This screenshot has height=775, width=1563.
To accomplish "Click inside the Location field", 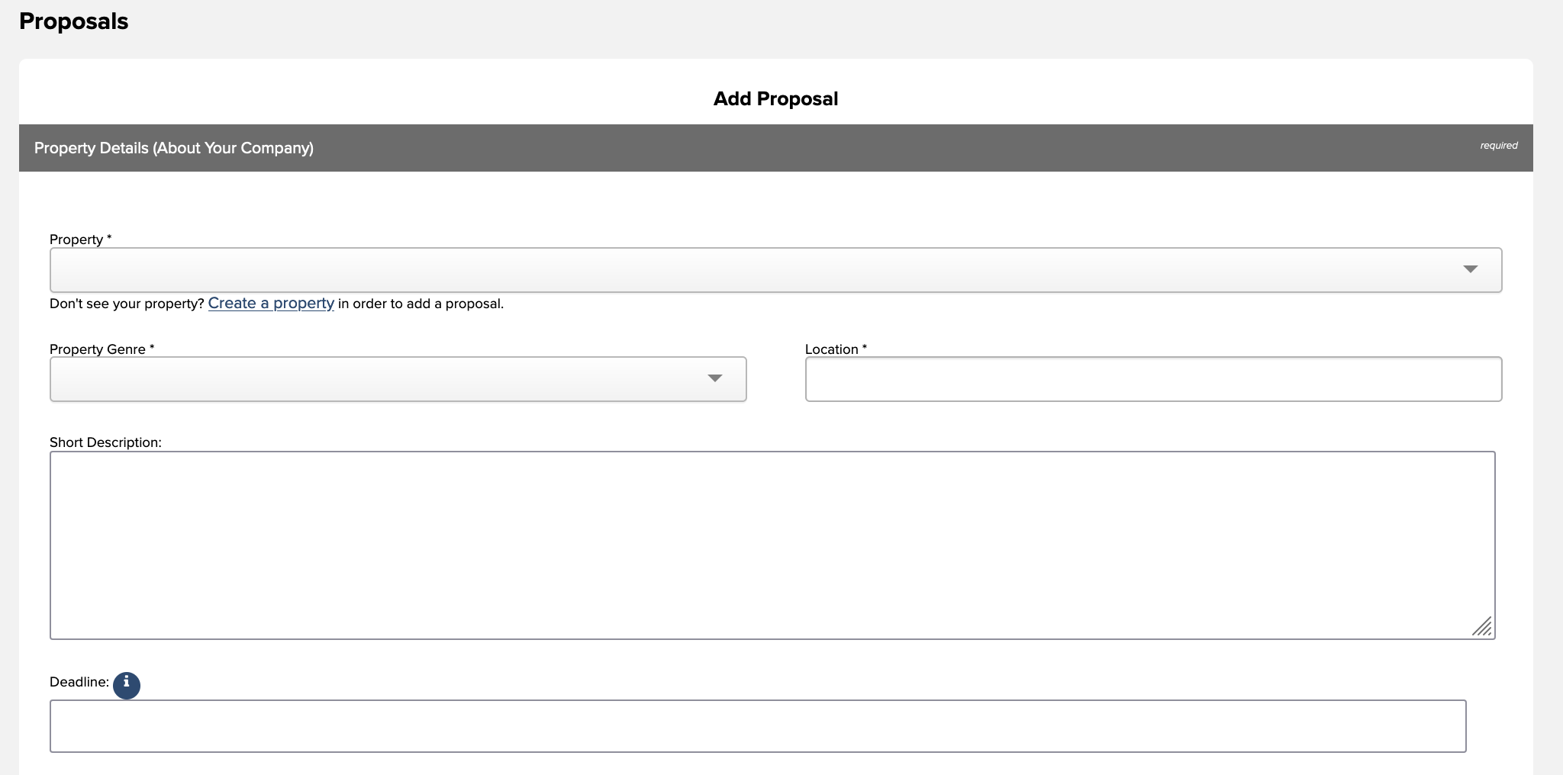I will pos(1152,378).
